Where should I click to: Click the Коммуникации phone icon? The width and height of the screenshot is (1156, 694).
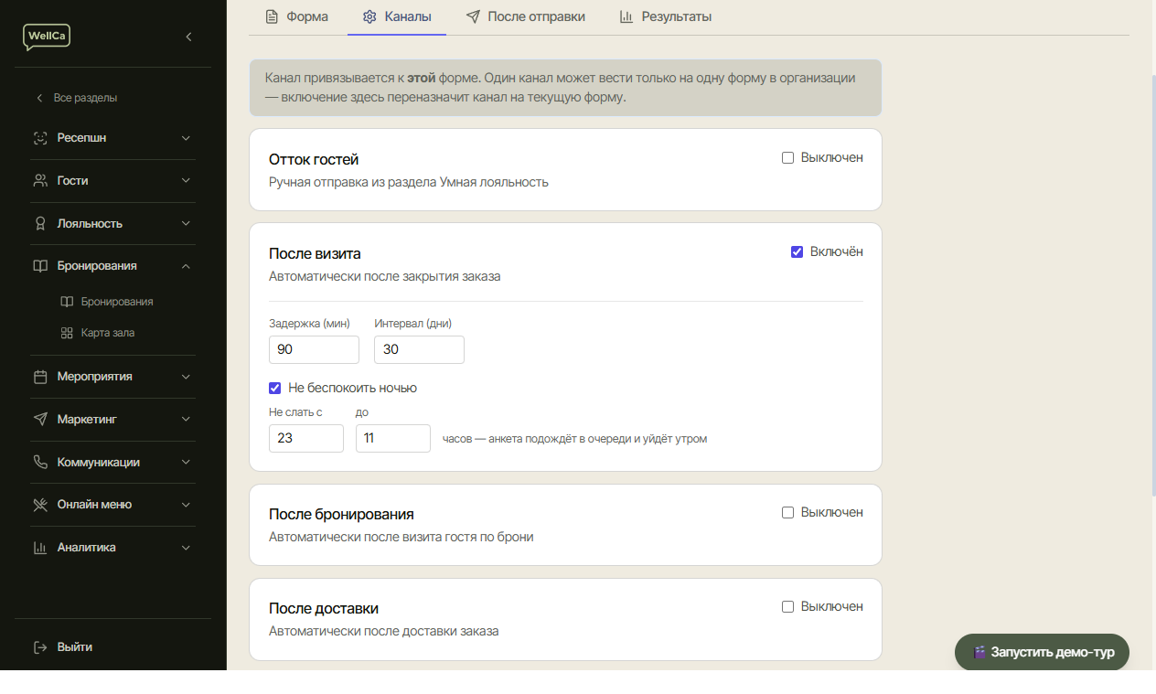click(x=40, y=463)
